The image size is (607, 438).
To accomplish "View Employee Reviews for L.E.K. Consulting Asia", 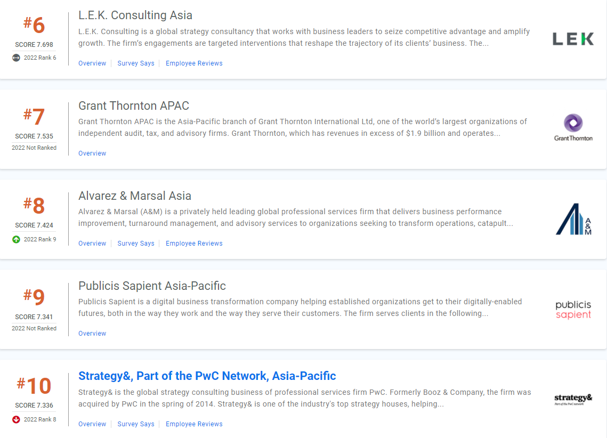I will [x=194, y=63].
